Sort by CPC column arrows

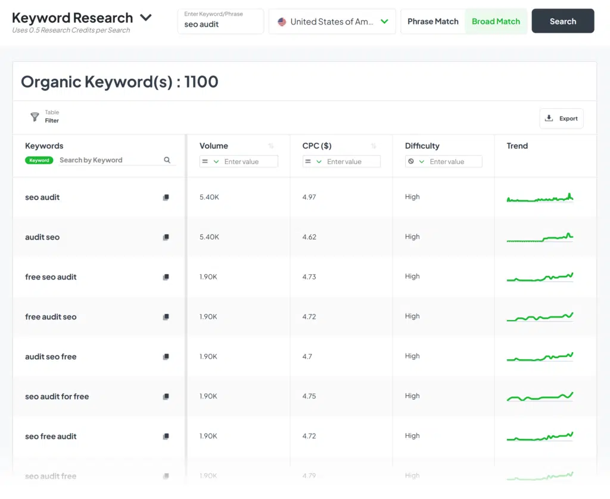pyautogui.click(x=374, y=146)
